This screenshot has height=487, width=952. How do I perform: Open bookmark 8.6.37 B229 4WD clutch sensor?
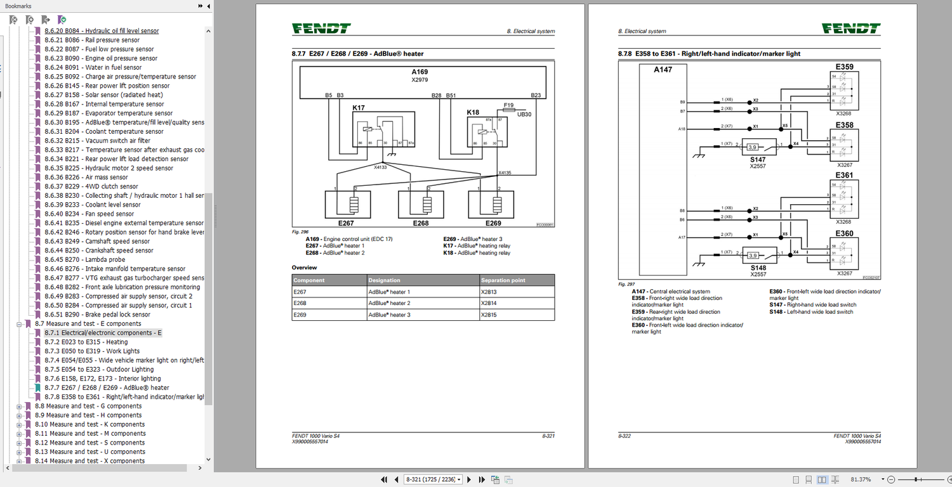click(91, 186)
